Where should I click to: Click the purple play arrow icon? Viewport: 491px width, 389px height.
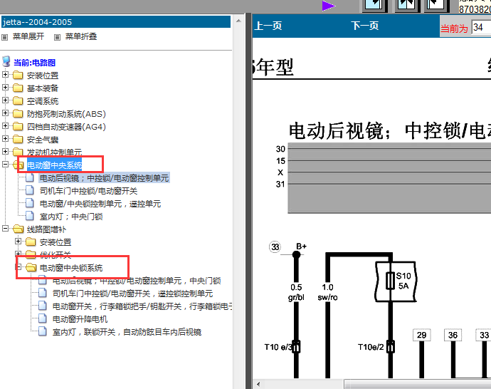[x=329, y=6]
